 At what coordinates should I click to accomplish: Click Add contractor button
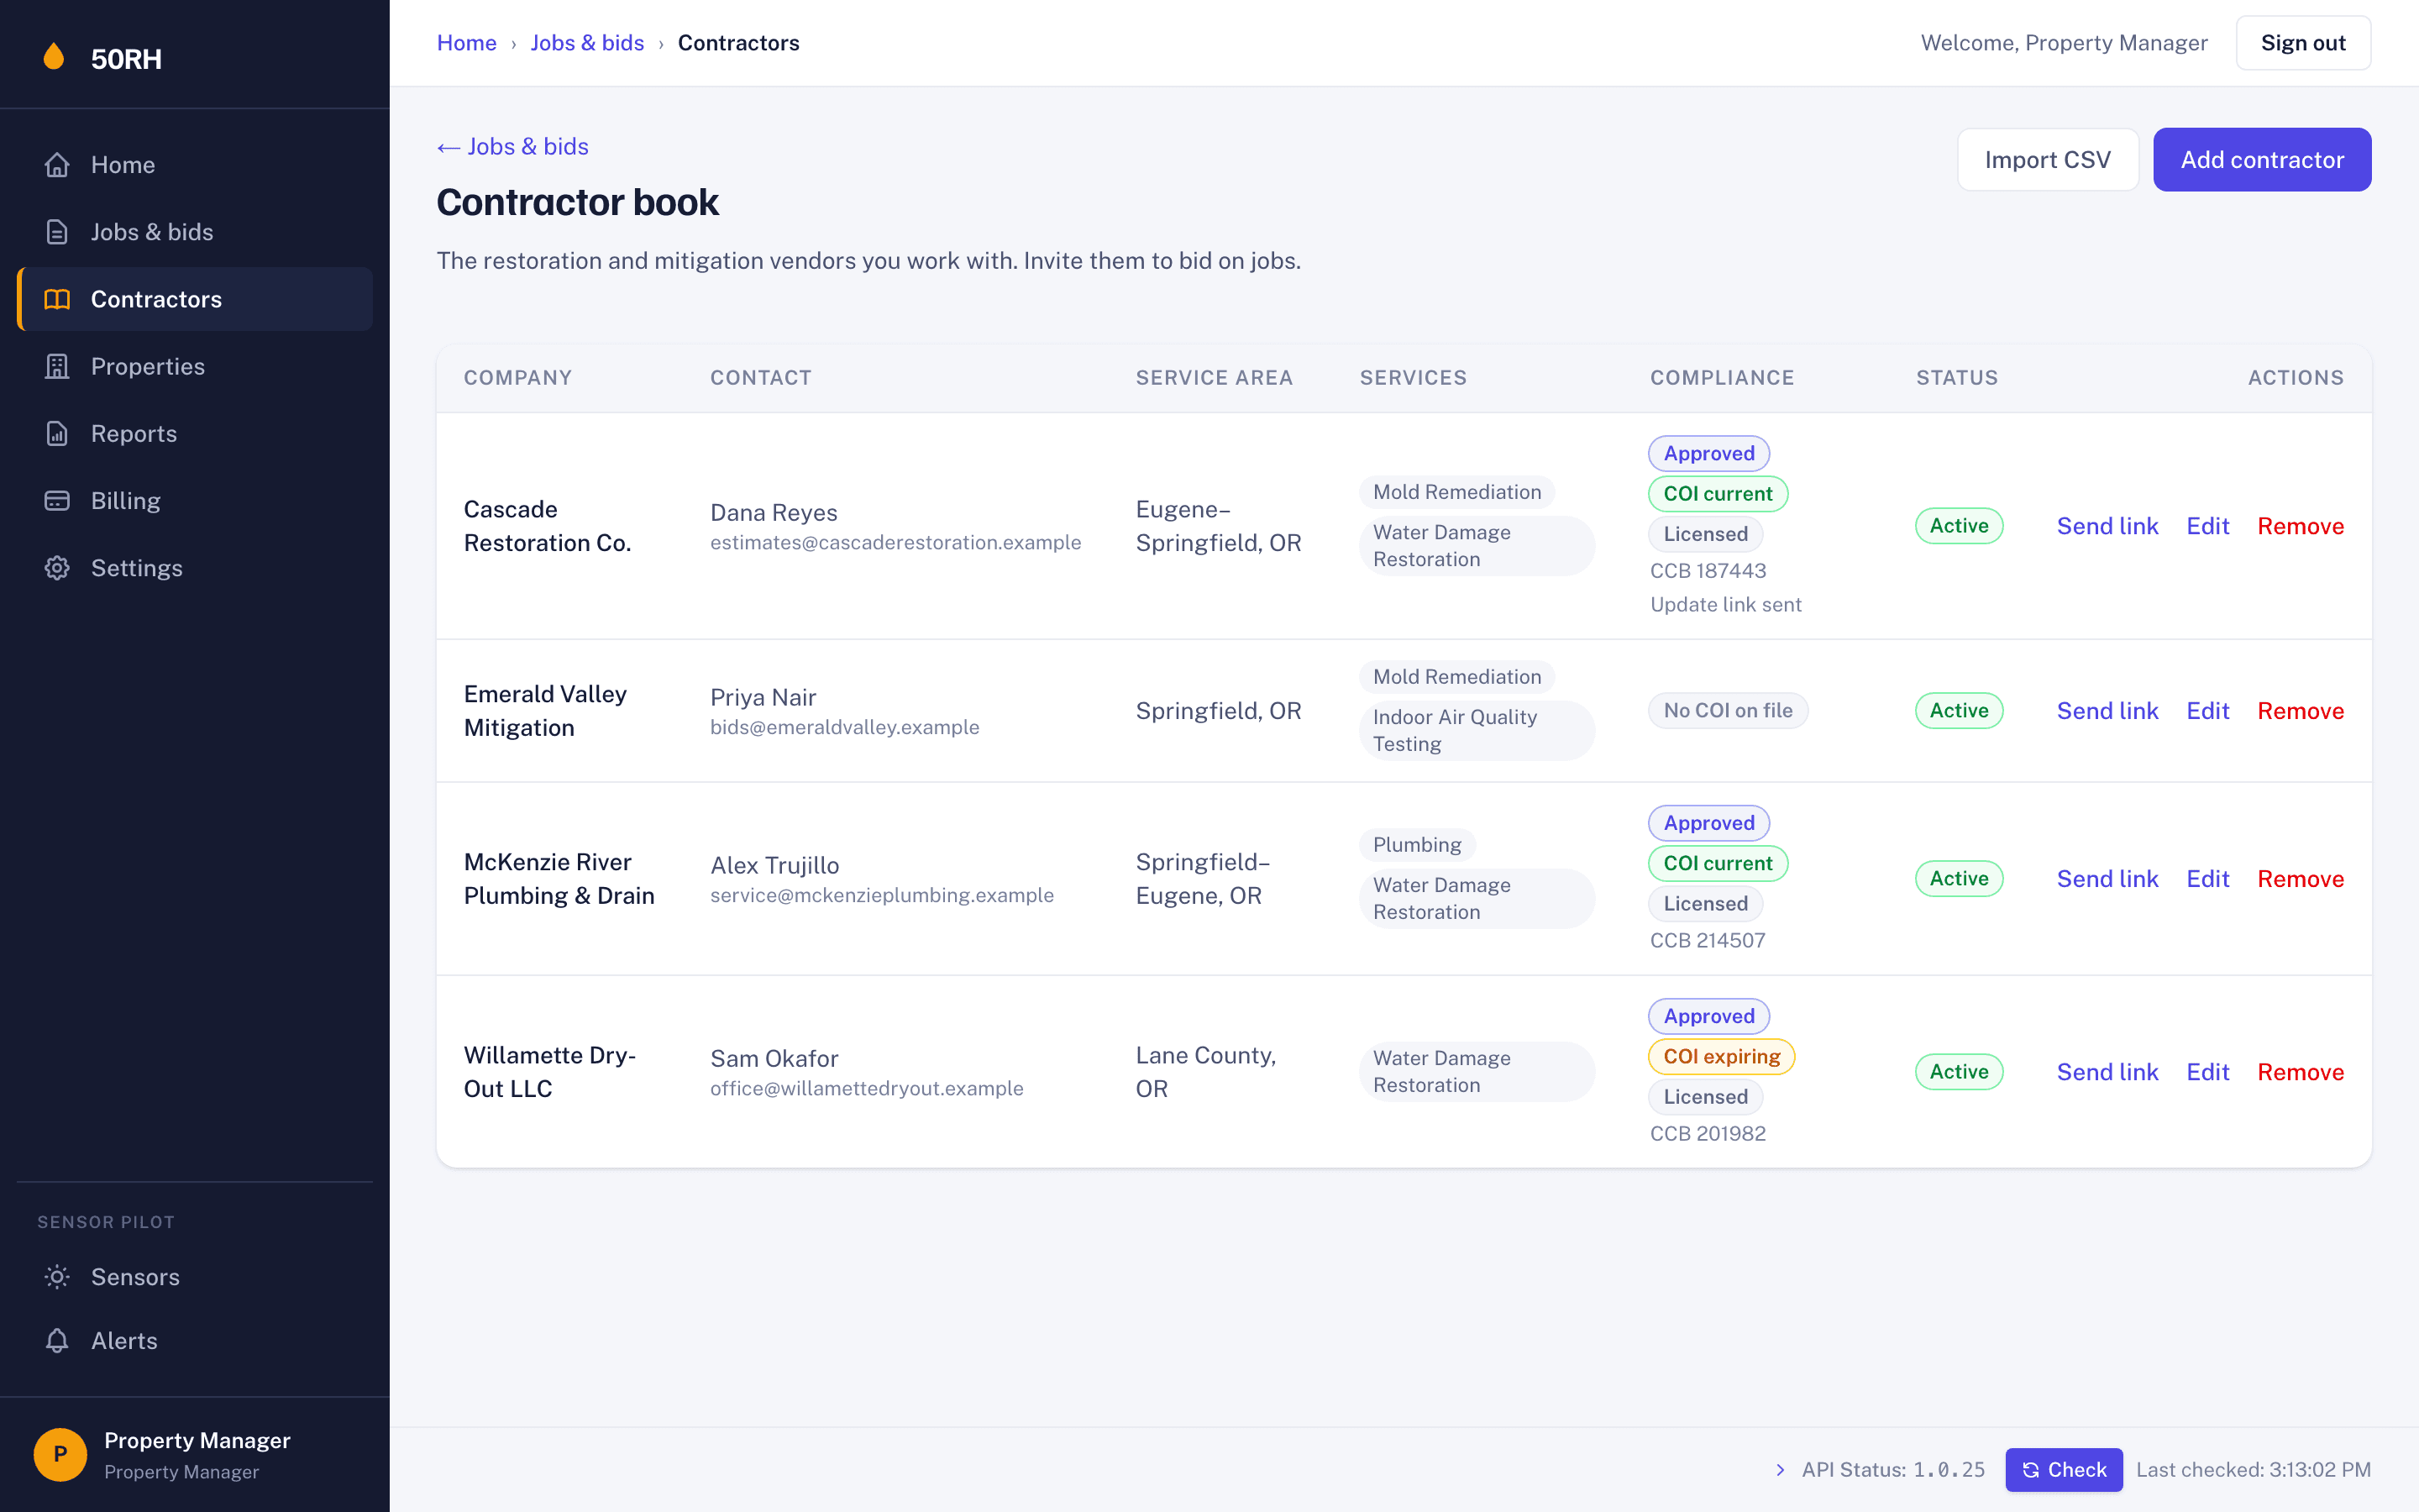coord(2262,159)
